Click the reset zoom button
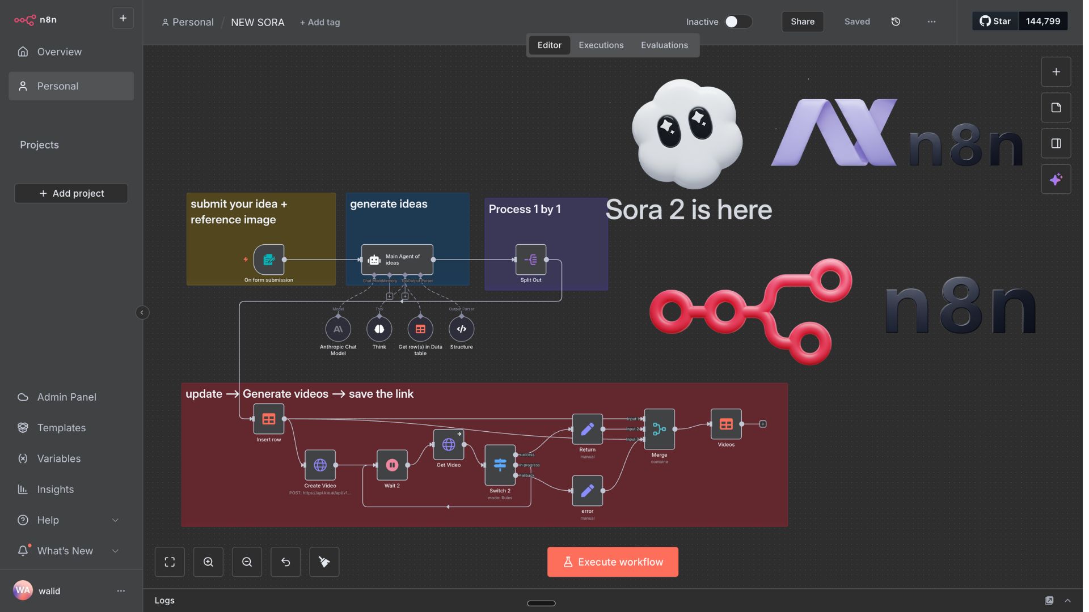This screenshot has height=612, width=1089. tap(285, 562)
